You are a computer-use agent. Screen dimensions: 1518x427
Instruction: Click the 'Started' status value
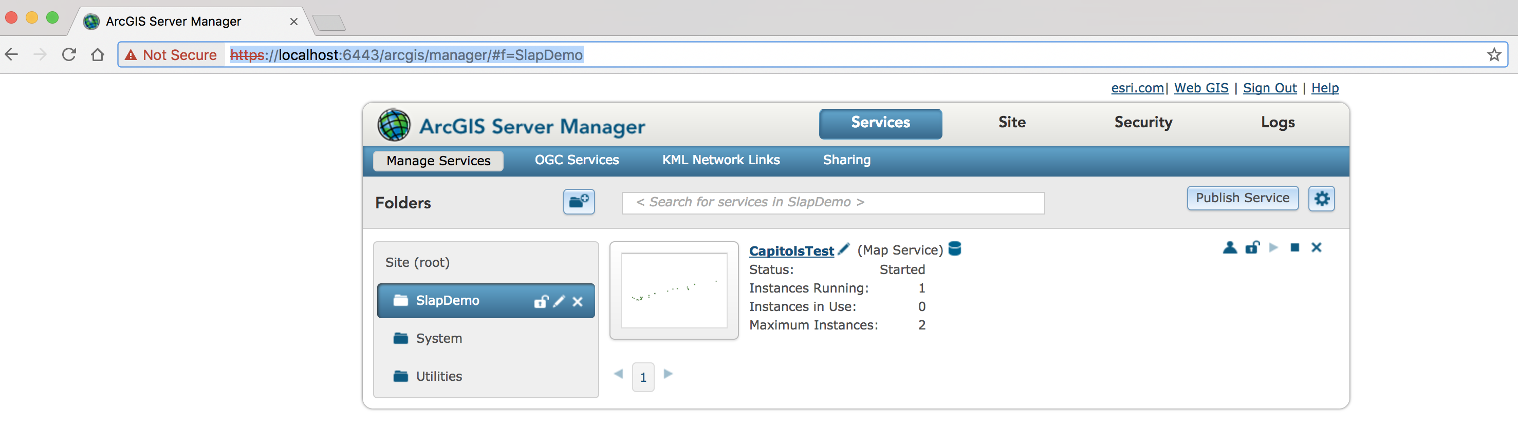tap(902, 269)
